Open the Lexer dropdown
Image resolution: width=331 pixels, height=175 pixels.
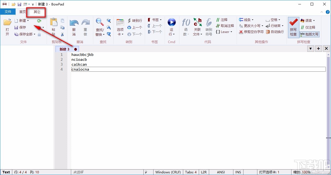point(224,32)
